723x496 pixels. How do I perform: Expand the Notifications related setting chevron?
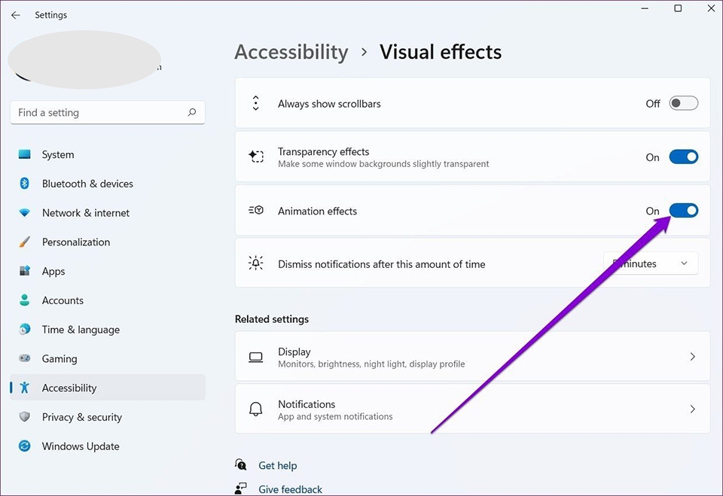click(x=692, y=409)
